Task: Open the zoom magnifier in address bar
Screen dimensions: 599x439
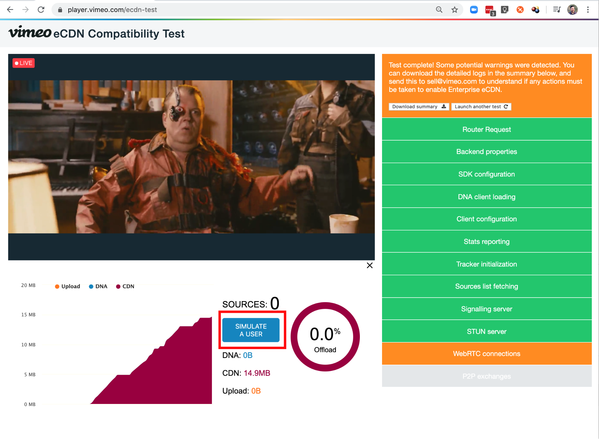Action: point(439,10)
